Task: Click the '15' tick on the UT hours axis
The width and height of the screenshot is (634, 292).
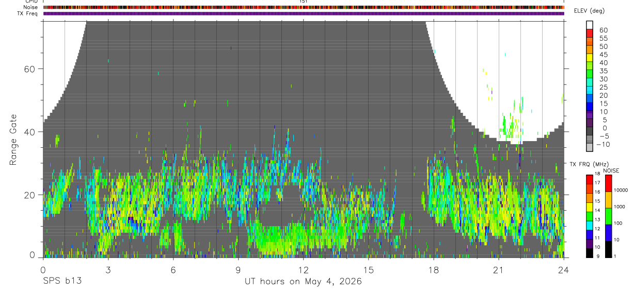Action: [x=369, y=270]
